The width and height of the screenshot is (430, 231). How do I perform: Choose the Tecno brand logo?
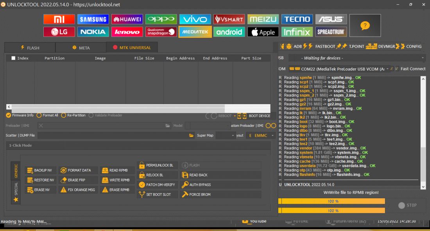pos(297,19)
